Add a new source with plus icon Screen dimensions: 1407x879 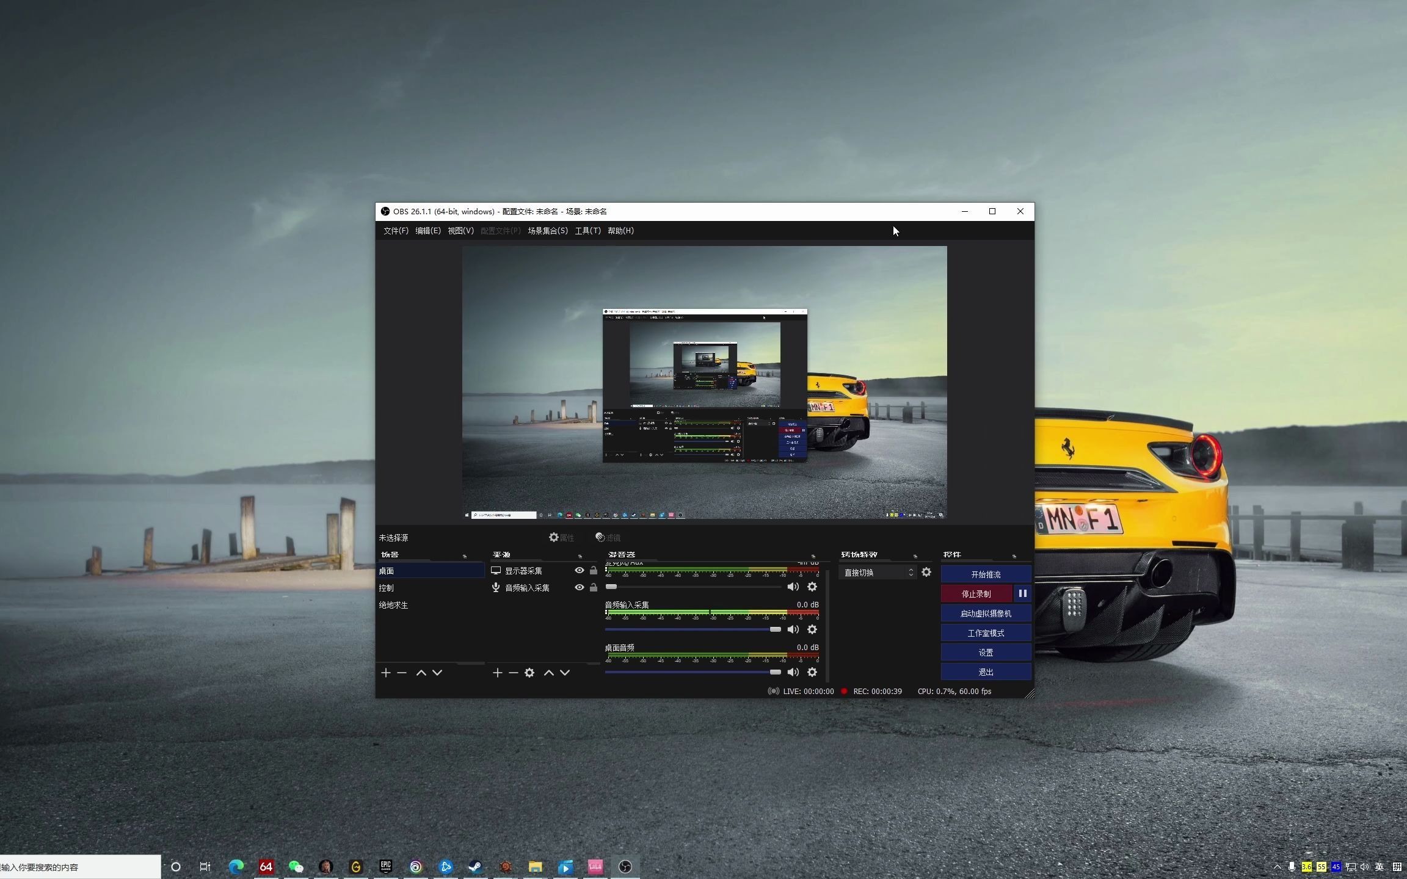coord(497,673)
